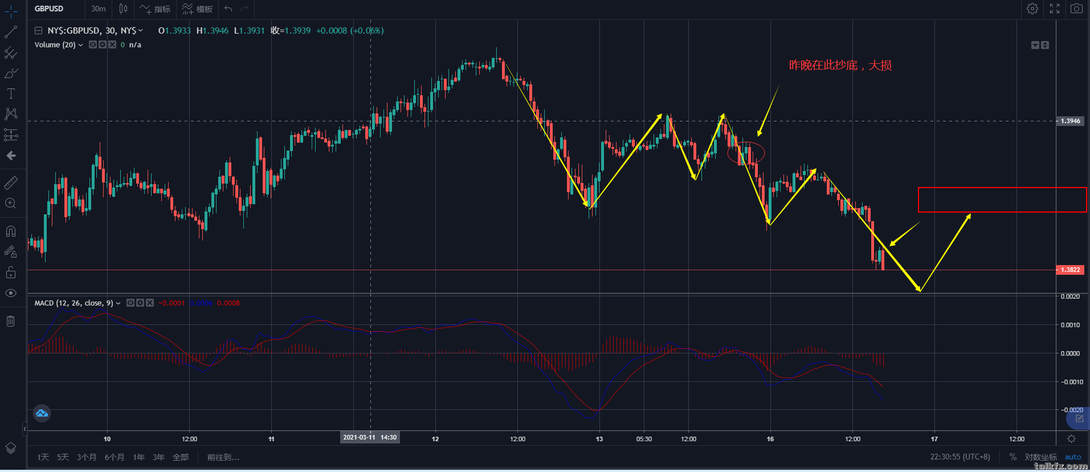Toggle the auto scale option
The width and height of the screenshot is (1090, 472).
[x=1073, y=457]
